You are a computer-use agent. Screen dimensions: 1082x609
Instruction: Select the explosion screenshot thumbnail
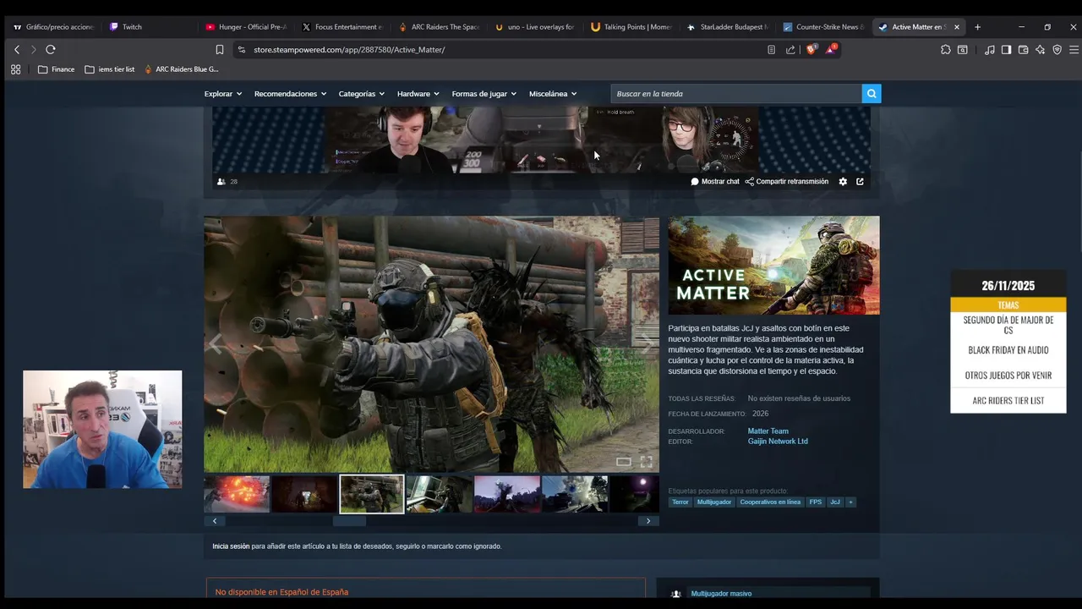click(237, 494)
